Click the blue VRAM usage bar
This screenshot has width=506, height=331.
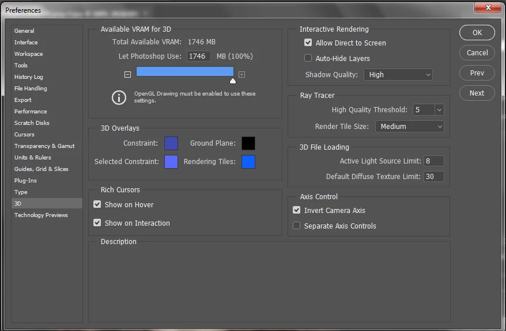pos(184,71)
